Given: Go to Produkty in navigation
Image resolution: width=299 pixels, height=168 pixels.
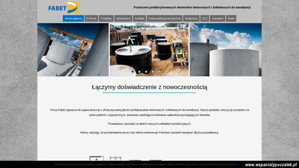Looking at the screenshot, I should pos(106,18).
